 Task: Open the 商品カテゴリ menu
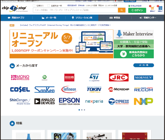pyautogui.click(x=16, y=18)
